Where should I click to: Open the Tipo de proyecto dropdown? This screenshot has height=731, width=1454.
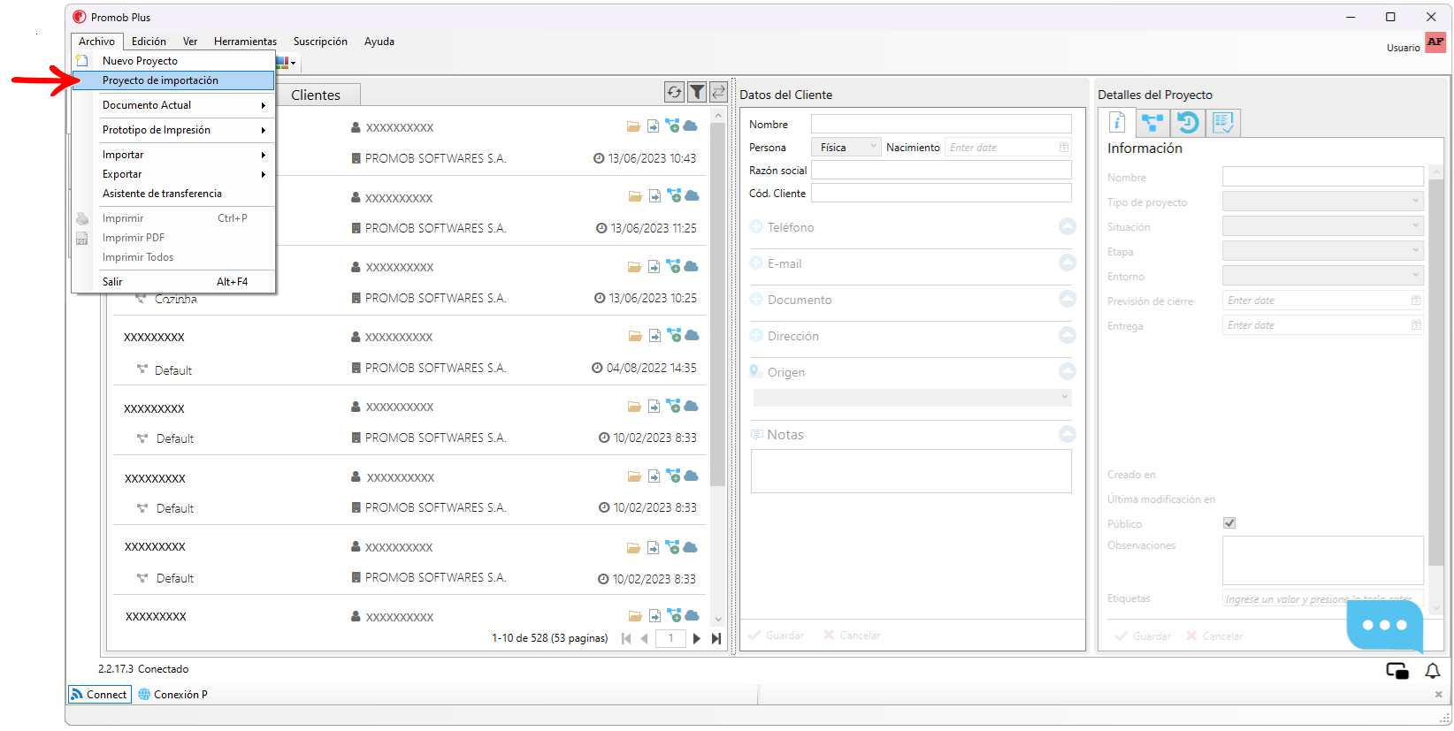(x=1323, y=202)
